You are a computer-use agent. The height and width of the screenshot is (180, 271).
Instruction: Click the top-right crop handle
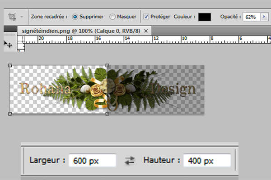107,65
